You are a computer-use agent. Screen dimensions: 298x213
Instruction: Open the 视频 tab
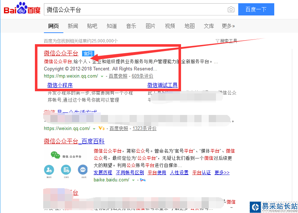[170, 26]
